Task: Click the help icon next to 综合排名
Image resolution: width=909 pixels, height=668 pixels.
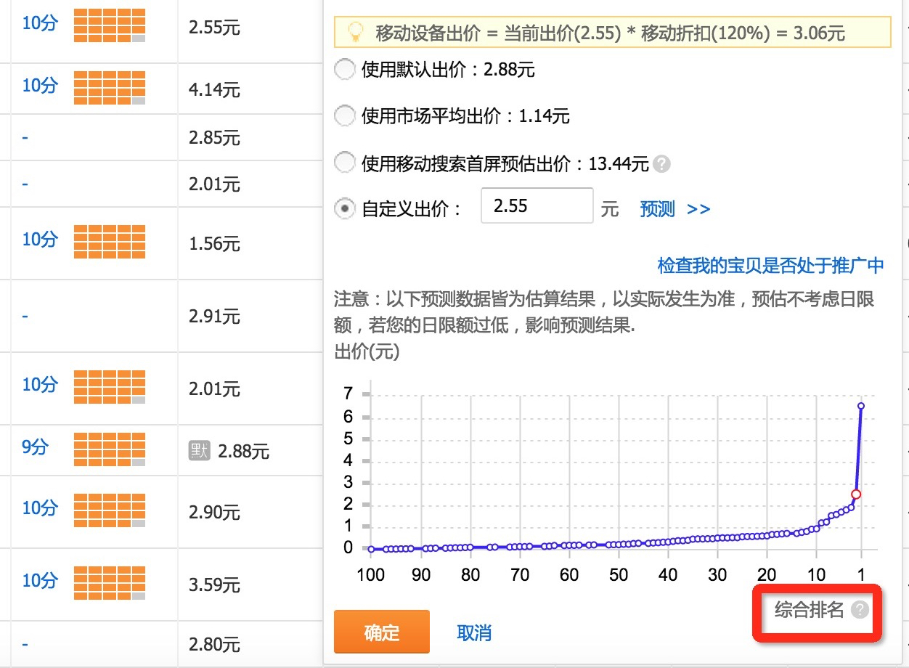Action: click(860, 610)
